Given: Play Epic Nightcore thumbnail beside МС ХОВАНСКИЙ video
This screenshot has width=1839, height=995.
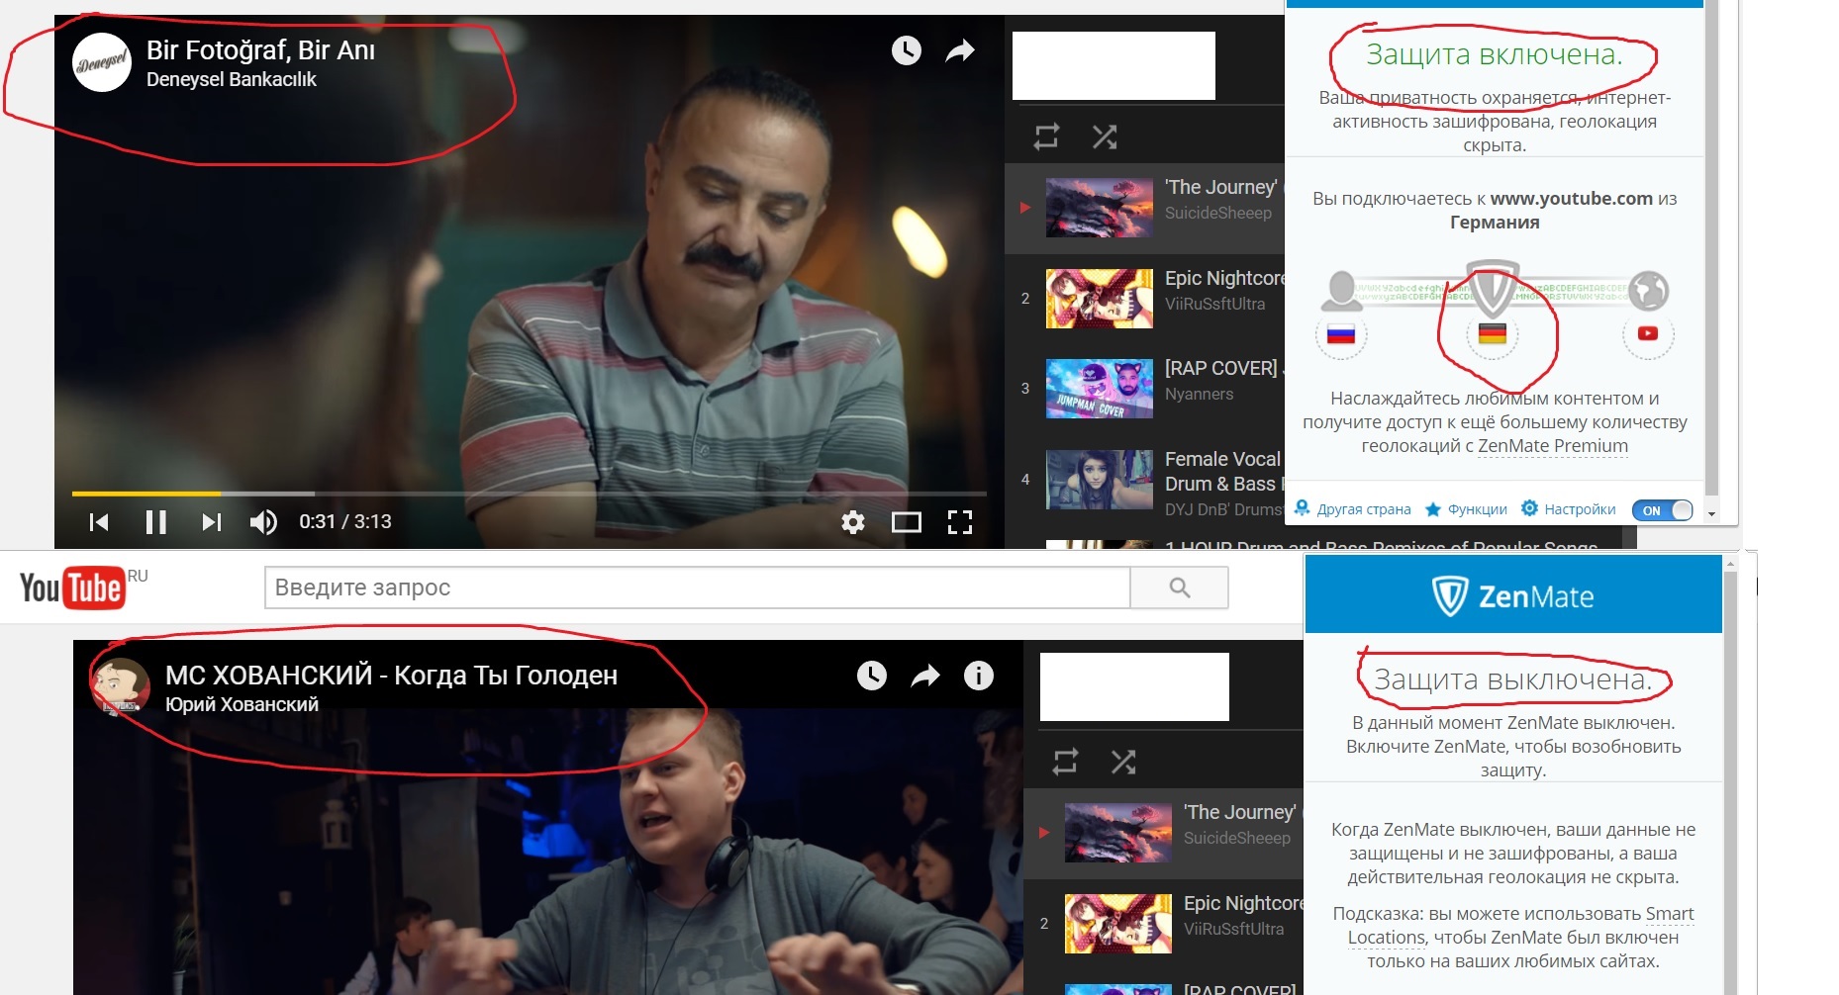Looking at the screenshot, I should 1118,924.
